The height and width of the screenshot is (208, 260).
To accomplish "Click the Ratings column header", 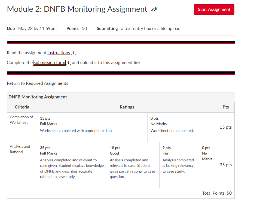I will [x=127, y=107].
